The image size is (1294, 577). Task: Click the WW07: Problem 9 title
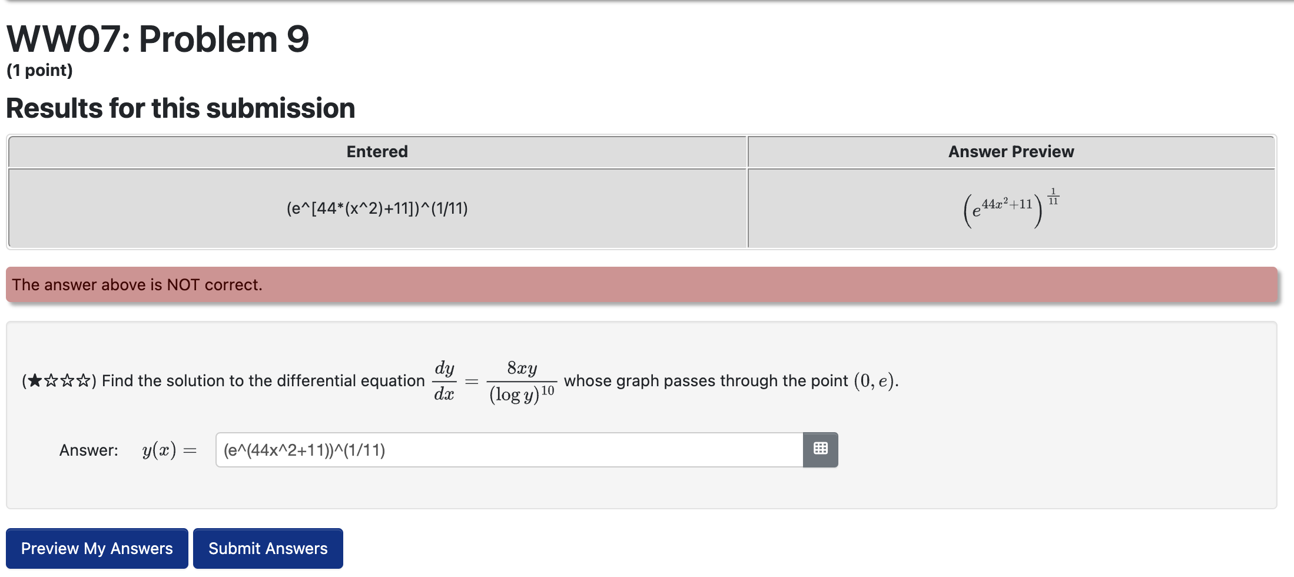158,38
